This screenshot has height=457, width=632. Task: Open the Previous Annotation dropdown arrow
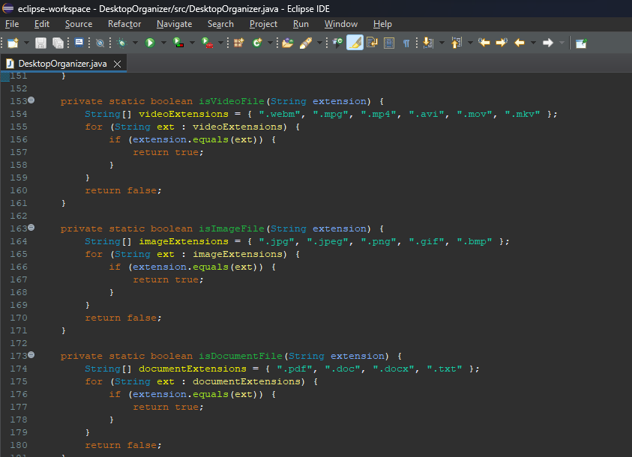coord(470,43)
